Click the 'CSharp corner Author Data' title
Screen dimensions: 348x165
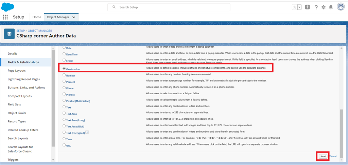pos(46,36)
